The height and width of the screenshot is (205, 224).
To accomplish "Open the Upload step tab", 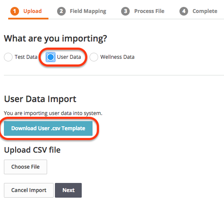I will click(28, 11).
